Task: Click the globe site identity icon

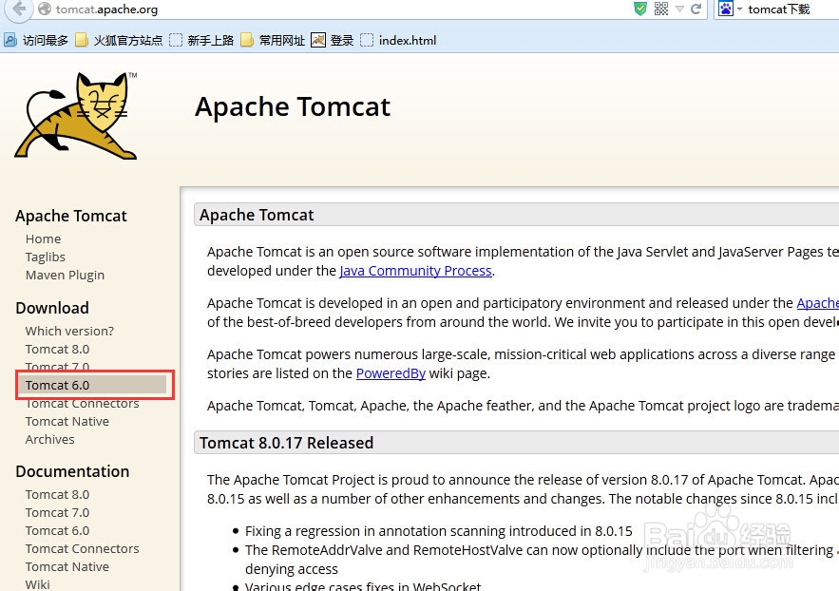Action: click(x=45, y=9)
